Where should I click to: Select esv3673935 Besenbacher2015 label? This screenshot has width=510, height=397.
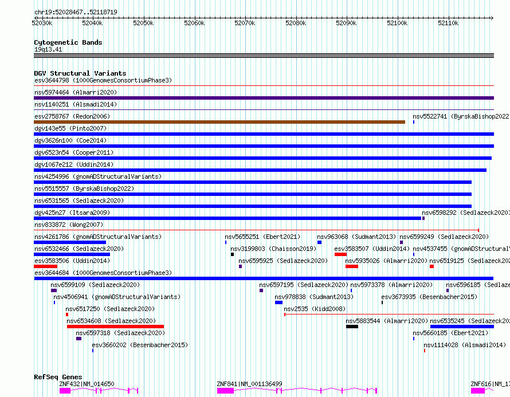[429, 297]
